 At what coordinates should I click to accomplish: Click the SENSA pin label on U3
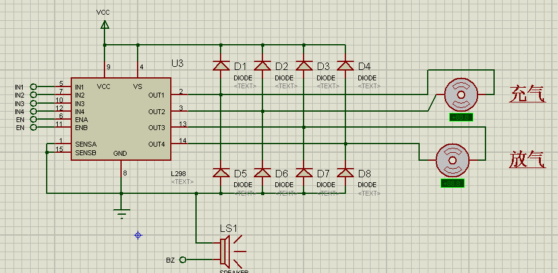[86, 145]
